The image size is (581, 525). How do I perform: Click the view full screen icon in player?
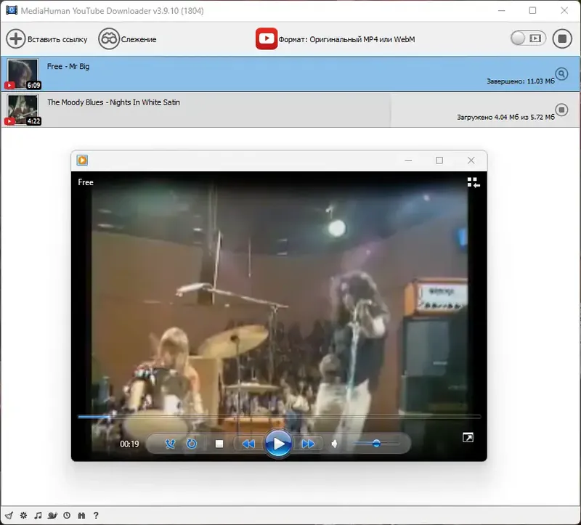click(x=468, y=438)
